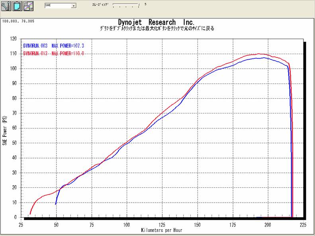Click the wrench settings tool icon
The height and width of the screenshot is (236, 315).
[6, 6]
